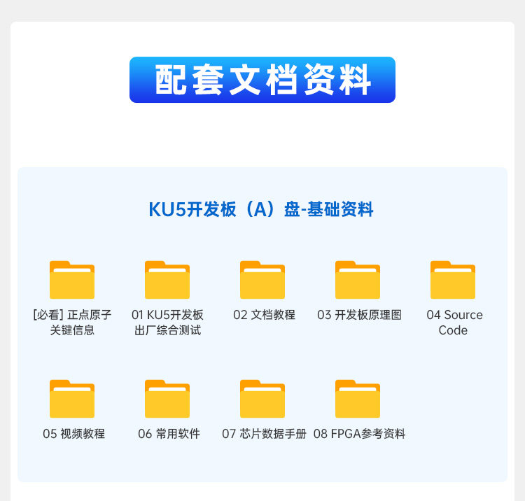This screenshot has width=525, height=501.
Task: Select the label text "07 芯片数据手册"
Action: (264, 434)
